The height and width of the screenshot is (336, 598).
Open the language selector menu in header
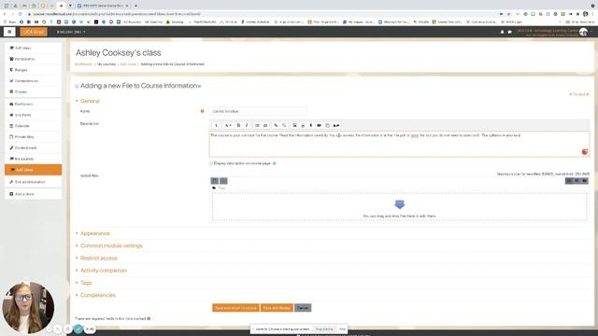tap(71, 32)
